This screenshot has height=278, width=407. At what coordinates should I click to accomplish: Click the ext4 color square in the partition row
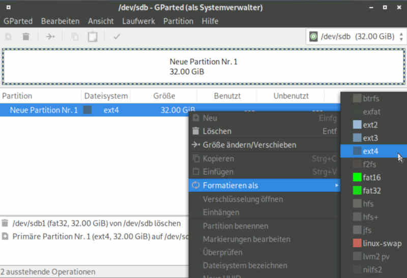click(x=88, y=110)
